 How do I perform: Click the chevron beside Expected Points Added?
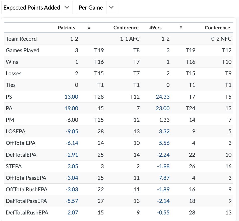[67, 8]
